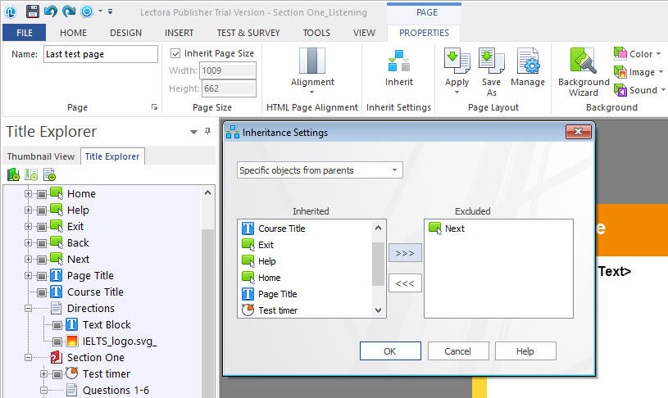Screen dimensions: 668x398
Task: Expand the Back tree node
Action: tap(28, 242)
